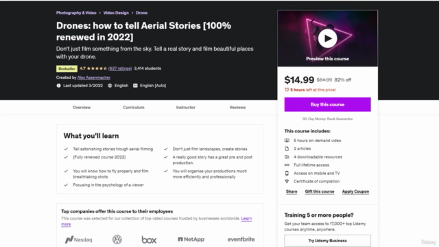Image resolution: width=439 pixels, height=247 pixels.
Task: Click the Apply Coupon link
Action: (355, 191)
